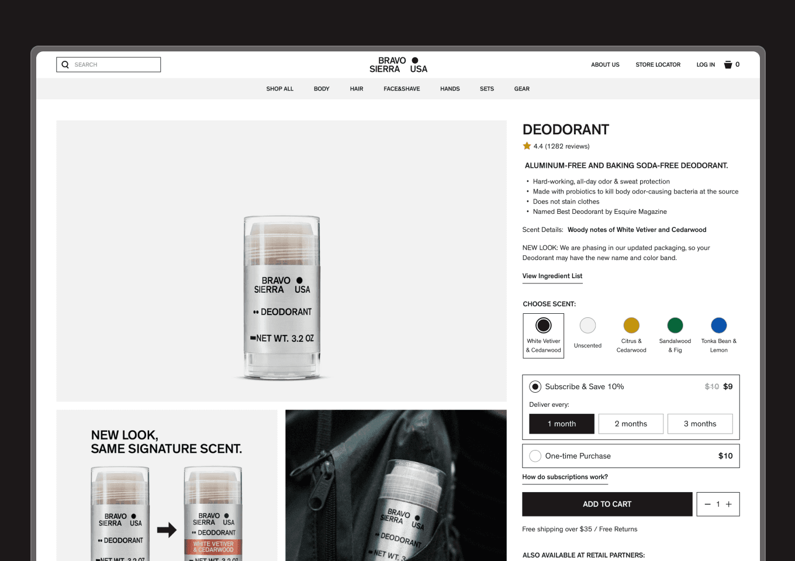Screen dimensions: 795x561
Task: Choose 2 months delivery frequency
Action: coord(631,424)
